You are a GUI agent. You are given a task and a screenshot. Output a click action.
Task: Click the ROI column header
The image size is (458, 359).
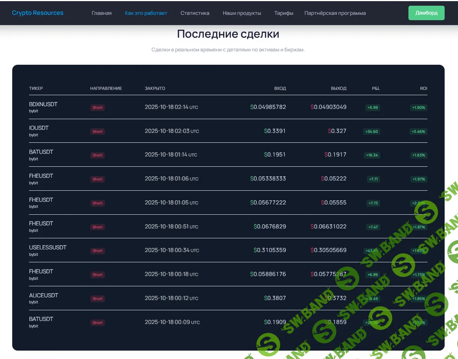423,88
